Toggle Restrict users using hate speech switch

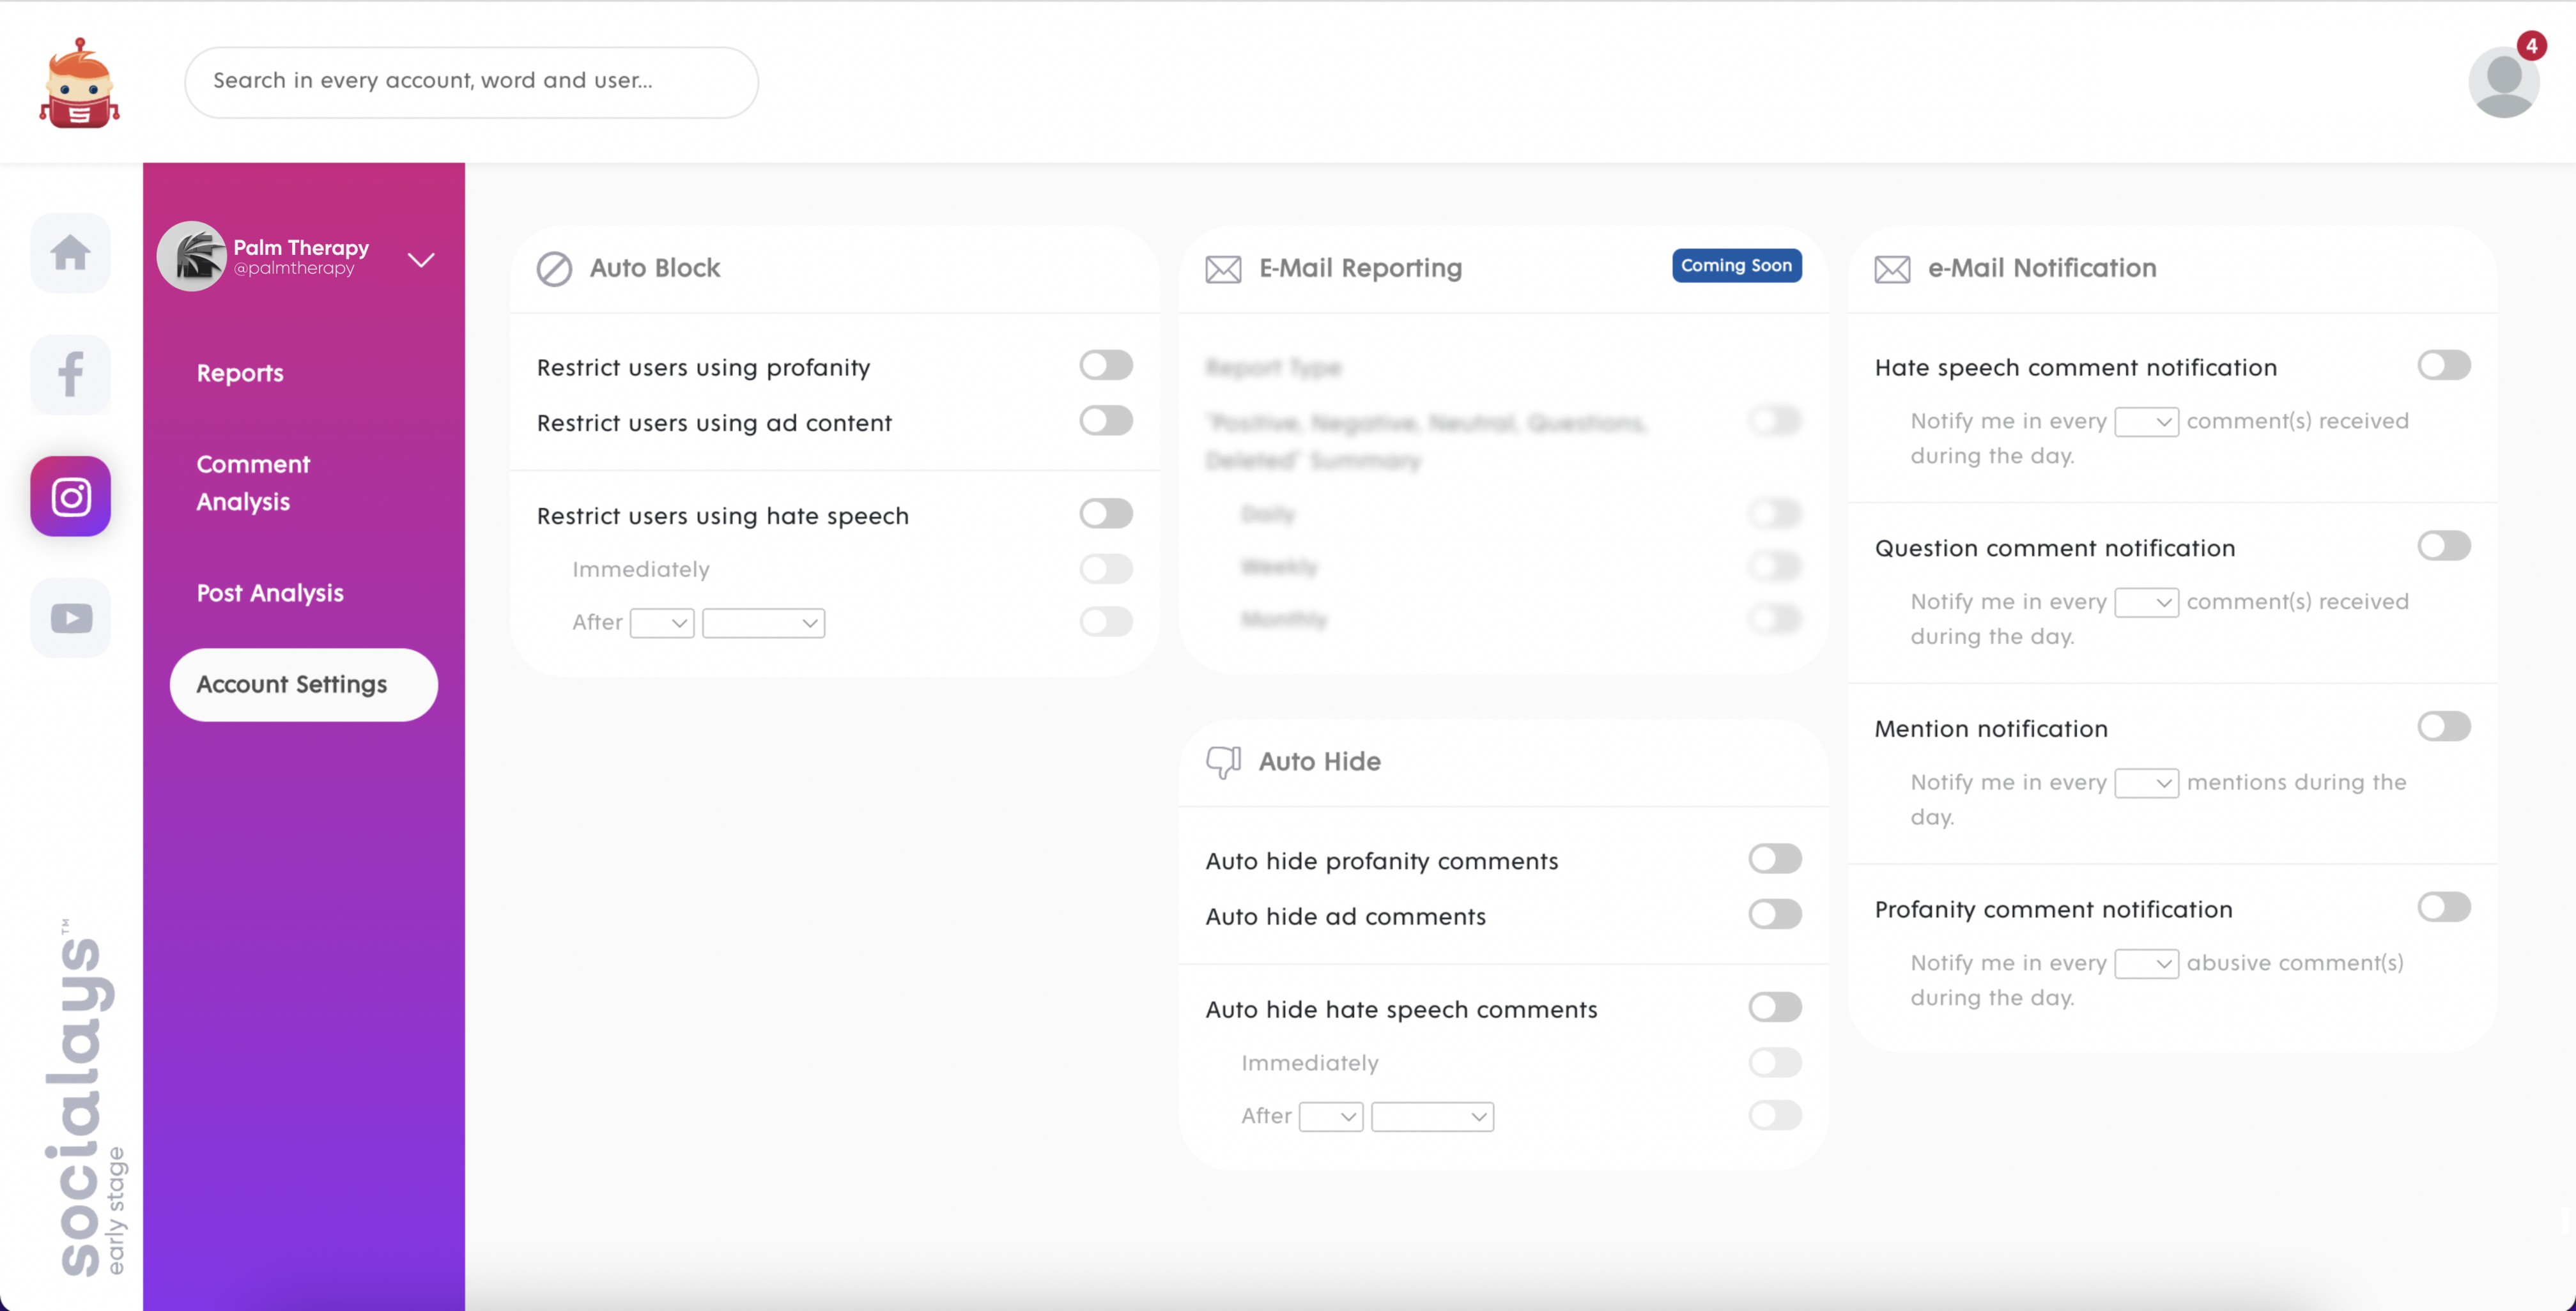[x=1105, y=514]
